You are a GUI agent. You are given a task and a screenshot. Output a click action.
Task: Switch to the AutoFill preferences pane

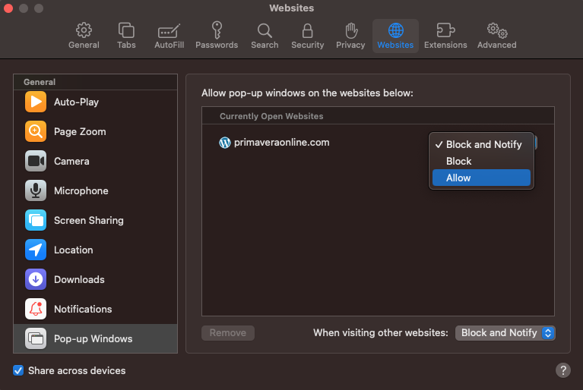tap(168, 36)
